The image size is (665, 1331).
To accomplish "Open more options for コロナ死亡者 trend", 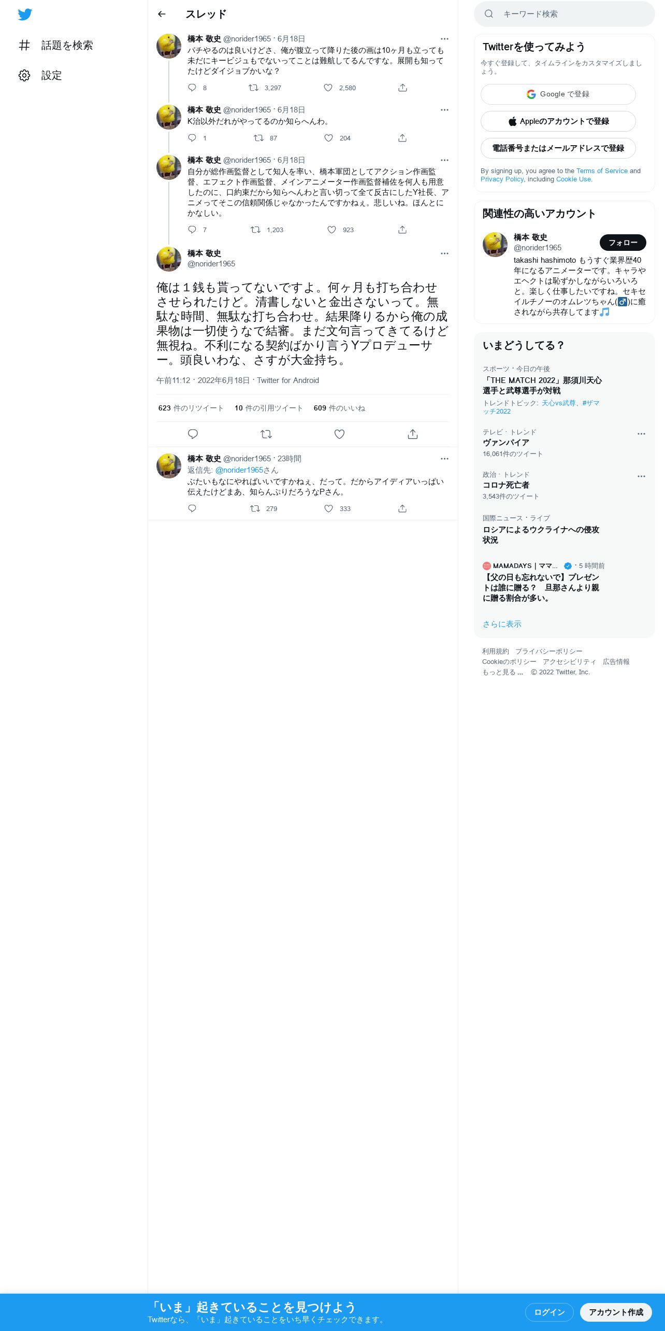I will pos(641,476).
